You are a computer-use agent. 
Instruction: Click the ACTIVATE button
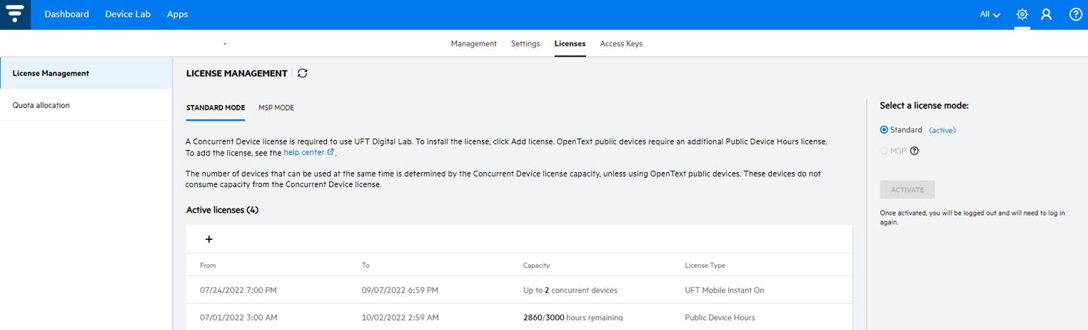point(907,190)
